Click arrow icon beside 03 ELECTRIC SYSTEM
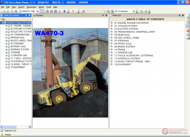Screen dimensions: 190x137 coord(111,29)
